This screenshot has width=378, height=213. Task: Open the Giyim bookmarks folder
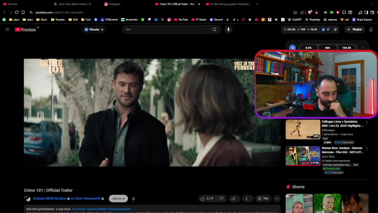(42, 20)
